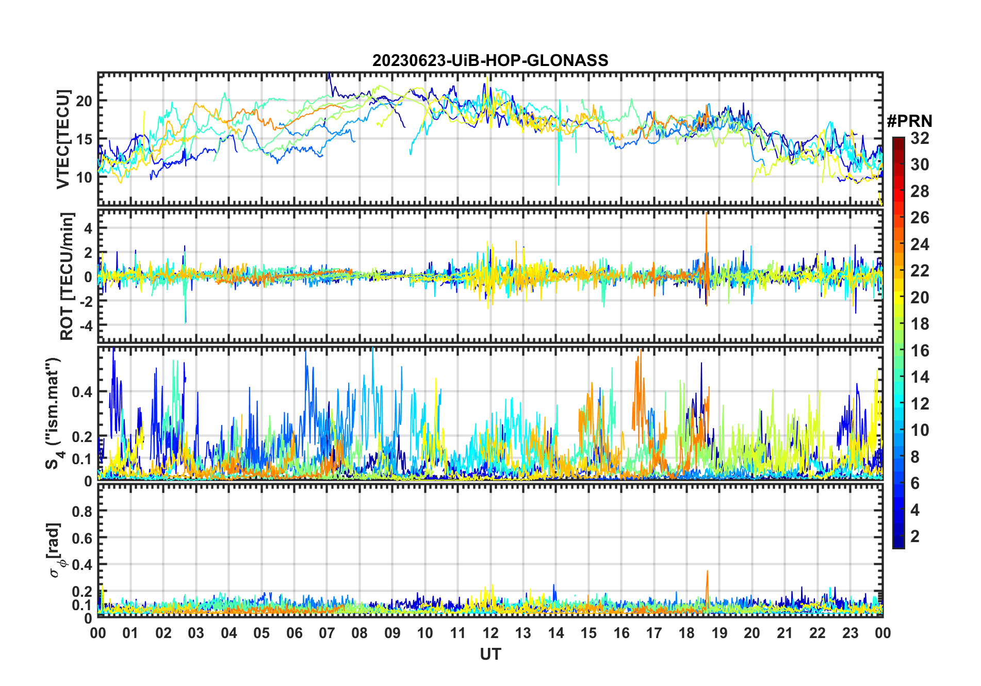Viewport: 981px width, 686px height.
Task: Click the #PRN colorbar title
Action: click(909, 122)
